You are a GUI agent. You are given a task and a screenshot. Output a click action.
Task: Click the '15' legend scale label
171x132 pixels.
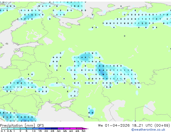click(40, 131)
